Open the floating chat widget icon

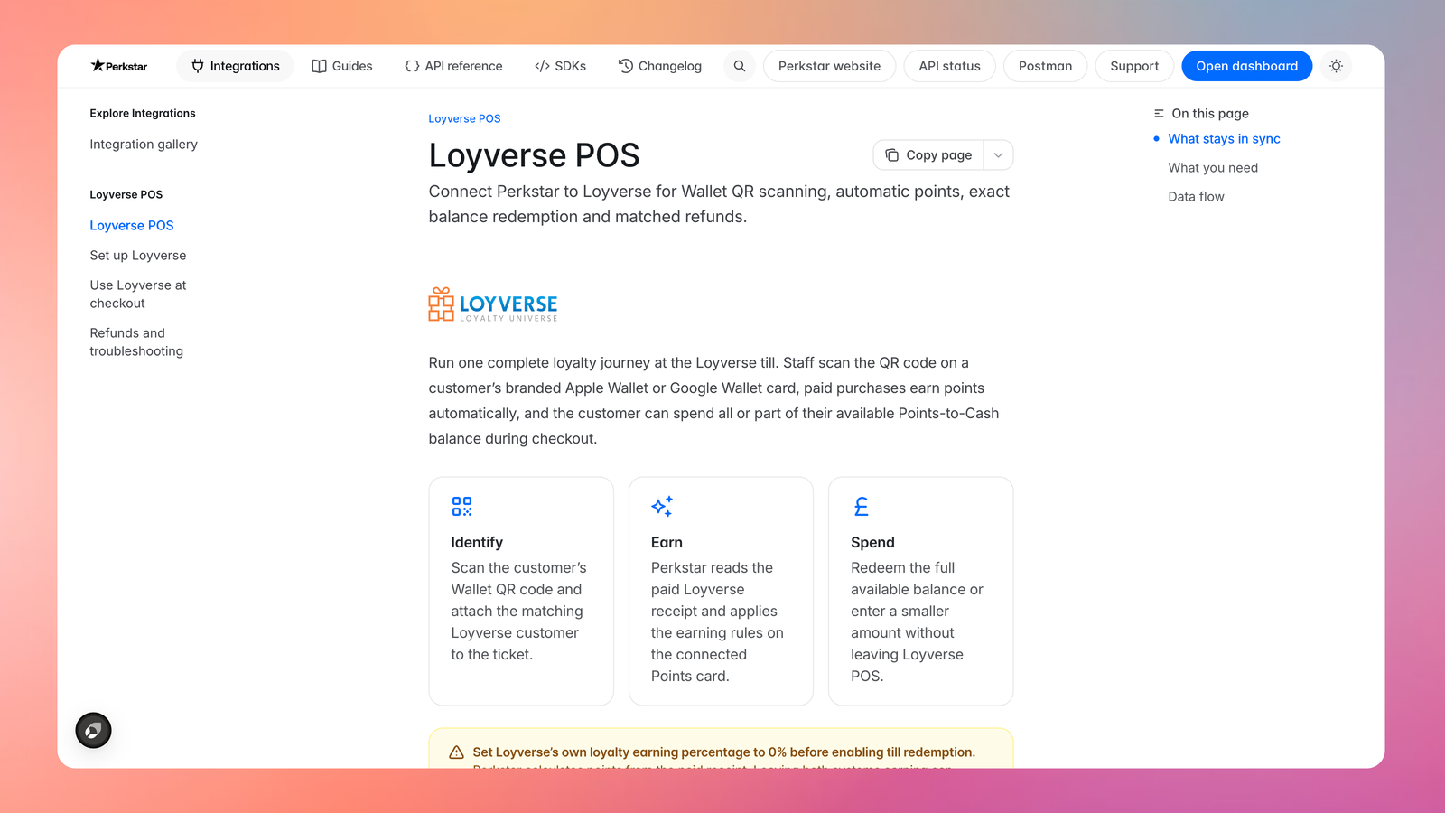tap(93, 730)
